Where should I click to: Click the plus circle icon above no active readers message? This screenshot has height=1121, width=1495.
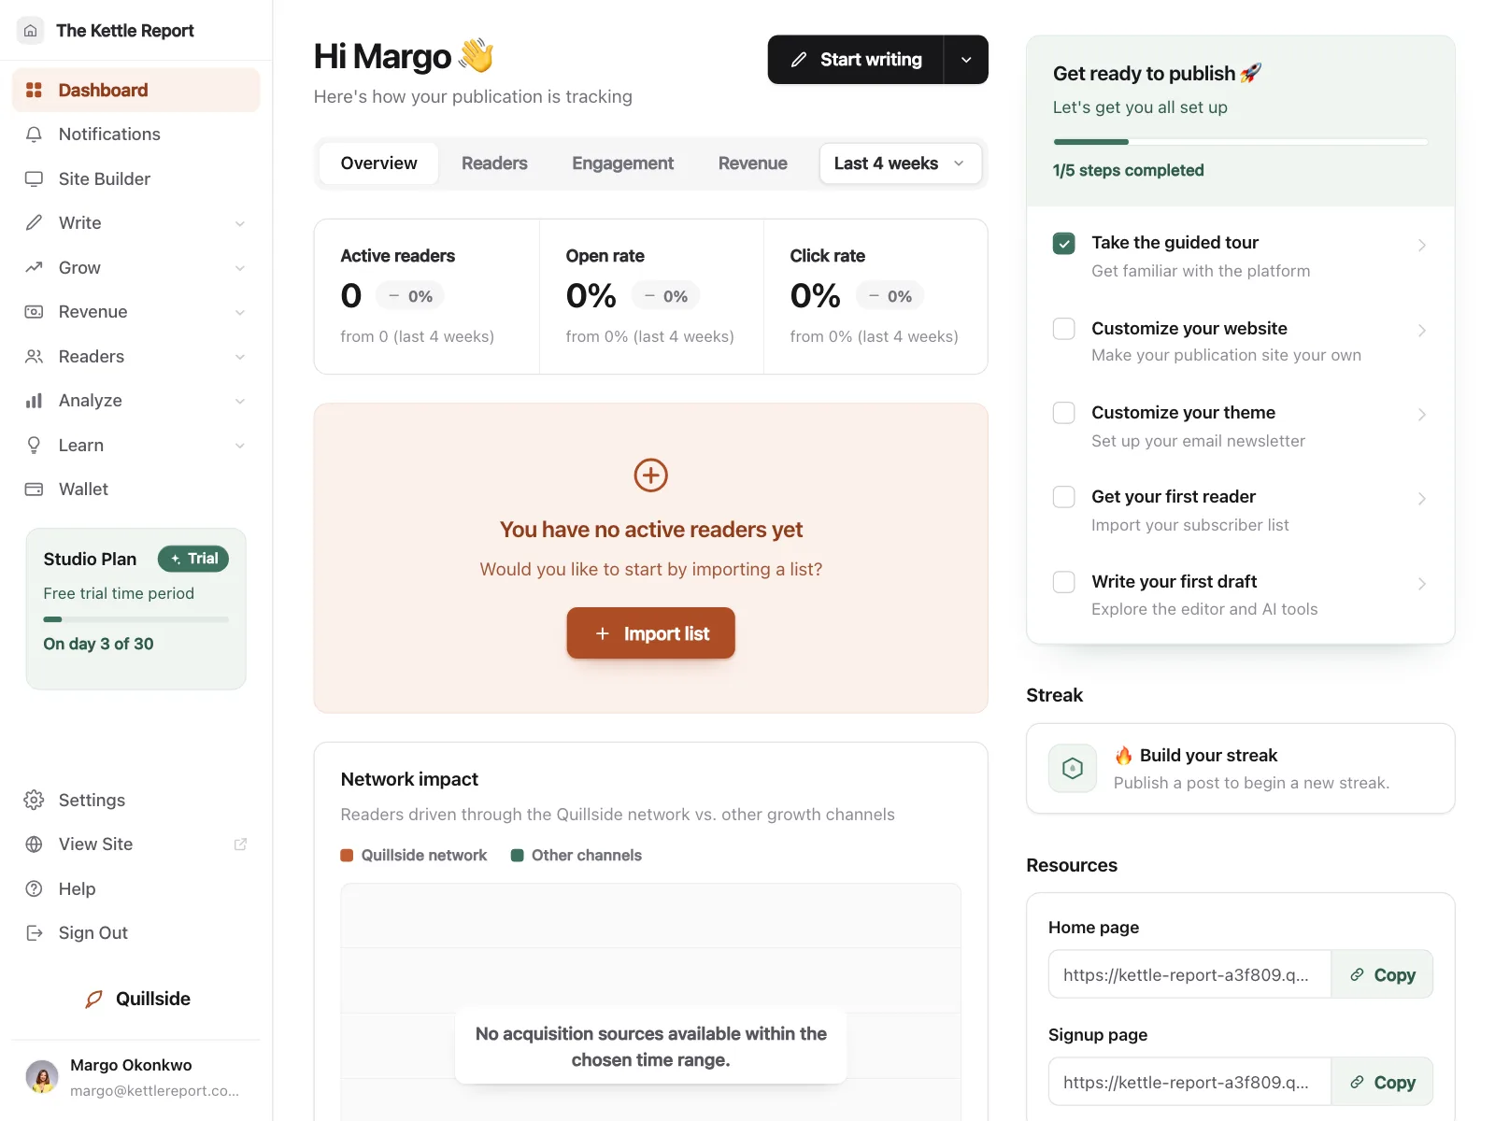click(651, 475)
